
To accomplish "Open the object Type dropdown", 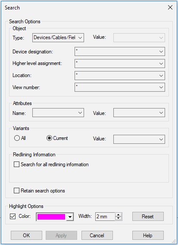I will [x=58, y=37].
